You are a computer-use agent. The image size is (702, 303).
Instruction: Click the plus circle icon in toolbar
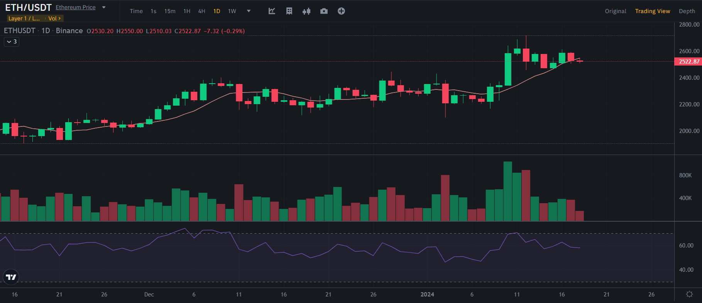click(341, 11)
